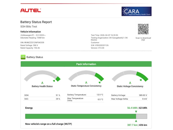Click the Autel logo
The width and height of the screenshot is (173, 130).
(x=30, y=10)
